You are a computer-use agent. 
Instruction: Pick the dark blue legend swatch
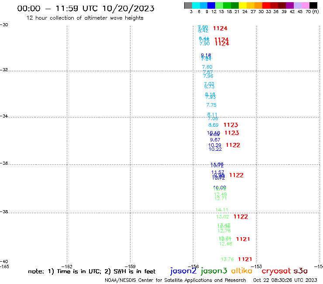click(x=211, y=5)
